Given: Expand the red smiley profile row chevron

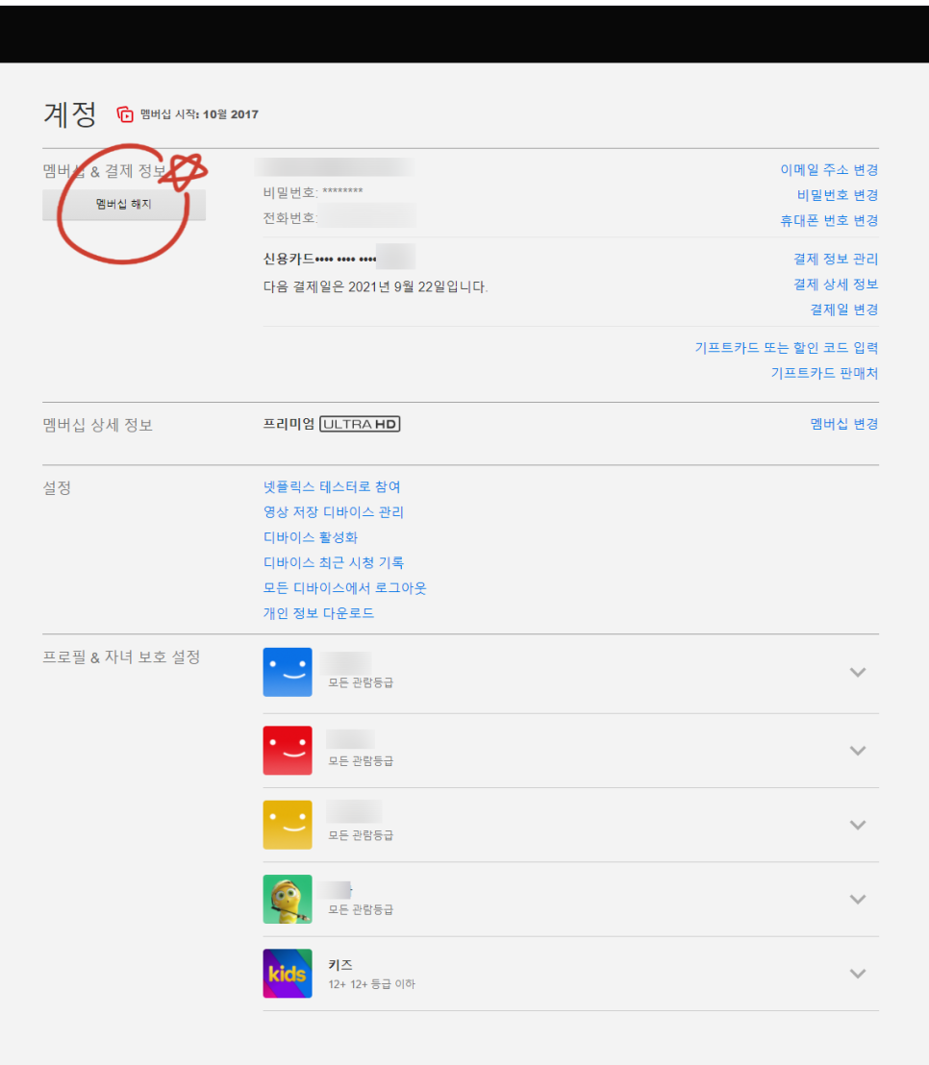Looking at the screenshot, I should (858, 751).
